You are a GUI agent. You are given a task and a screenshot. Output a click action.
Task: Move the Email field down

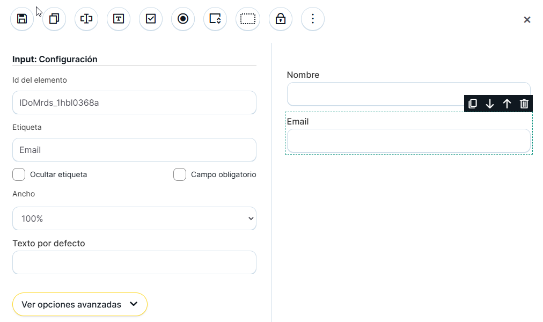(490, 104)
